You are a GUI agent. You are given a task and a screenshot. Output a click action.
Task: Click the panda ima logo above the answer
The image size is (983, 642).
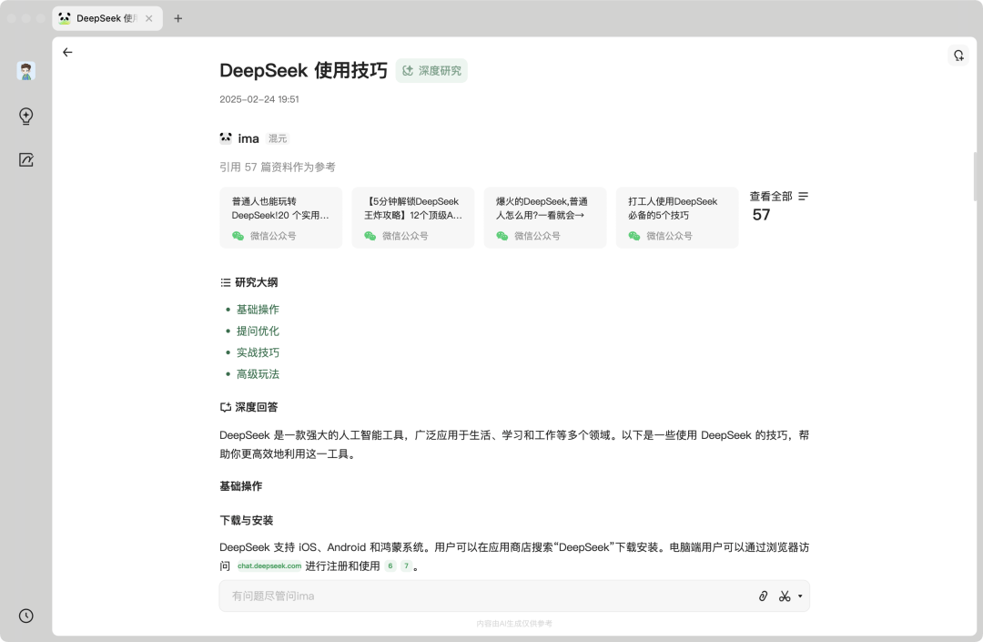[226, 138]
